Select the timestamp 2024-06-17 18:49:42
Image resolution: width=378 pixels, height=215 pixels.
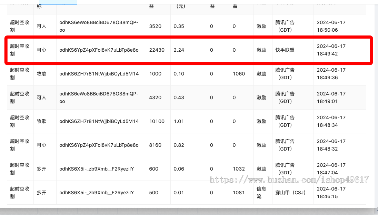[331, 50]
